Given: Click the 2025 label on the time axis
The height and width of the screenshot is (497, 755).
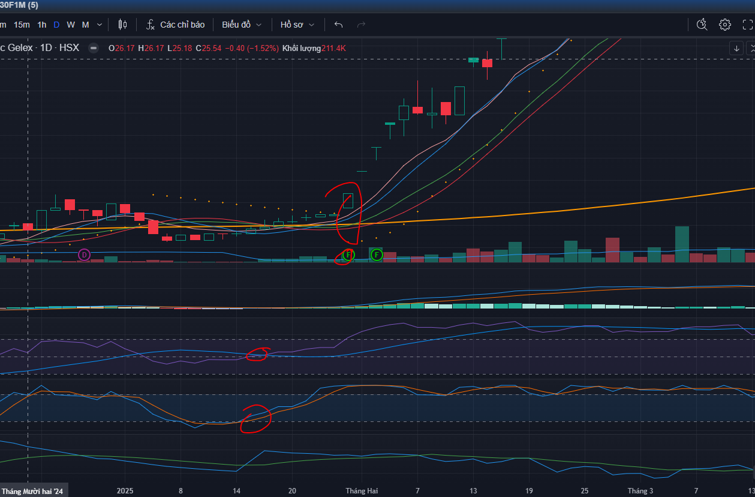Looking at the screenshot, I should pos(125,491).
